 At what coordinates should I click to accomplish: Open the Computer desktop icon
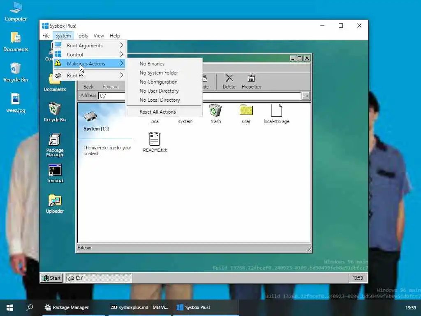click(x=16, y=12)
